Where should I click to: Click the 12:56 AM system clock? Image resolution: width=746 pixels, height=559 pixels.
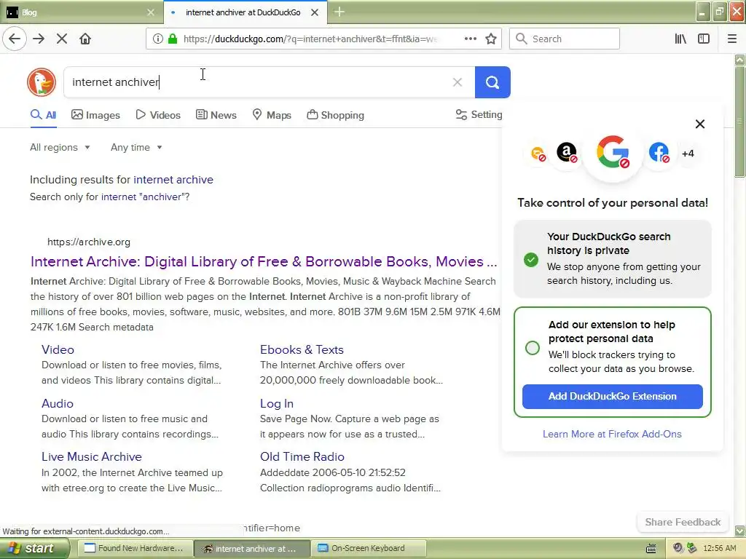[x=719, y=548]
